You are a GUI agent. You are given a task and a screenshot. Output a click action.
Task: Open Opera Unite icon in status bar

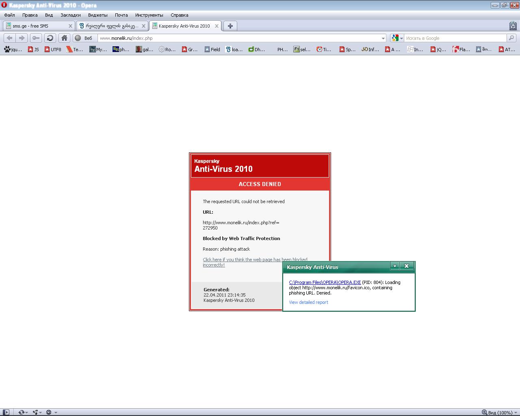pos(35,412)
